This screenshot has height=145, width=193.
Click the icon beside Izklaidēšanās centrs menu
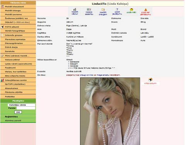pyautogui.click(x=2, y=80)
